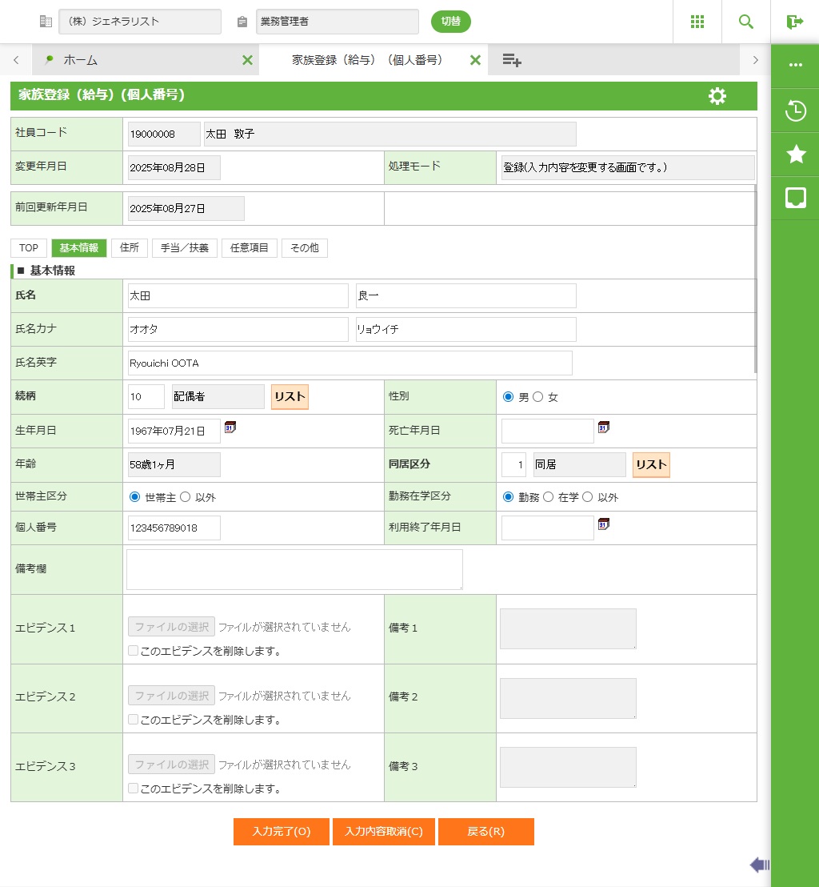Open the apps grid menu icon
The image size is (819, 887).
pyautogui.click(x=697, y=22)
